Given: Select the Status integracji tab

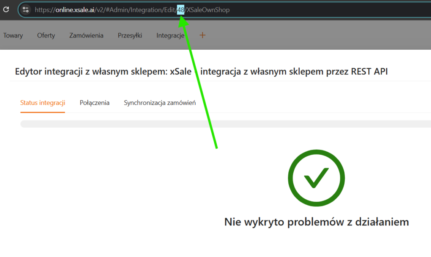Looking at the screenshot, I should click(43, 103).
